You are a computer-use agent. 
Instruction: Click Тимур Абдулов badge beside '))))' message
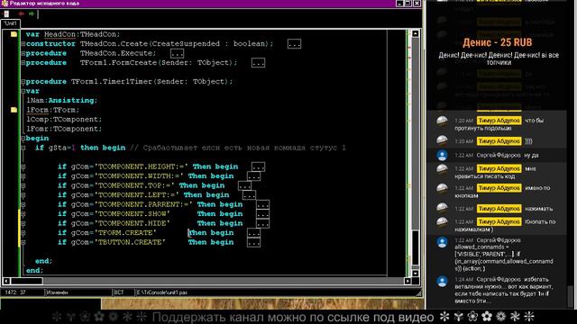pos(499,141)
